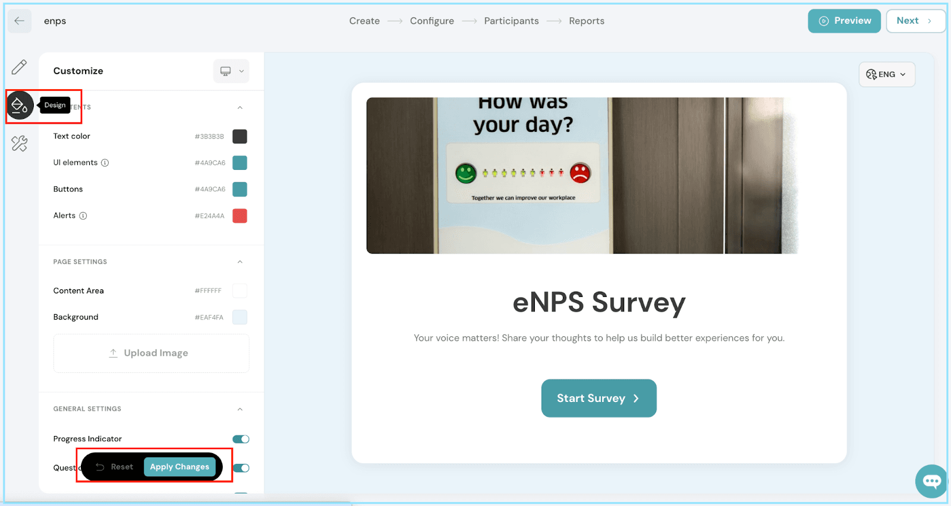Switch to the Participants step
Viewport: 951px width, 506px height.
coord(511,21)
